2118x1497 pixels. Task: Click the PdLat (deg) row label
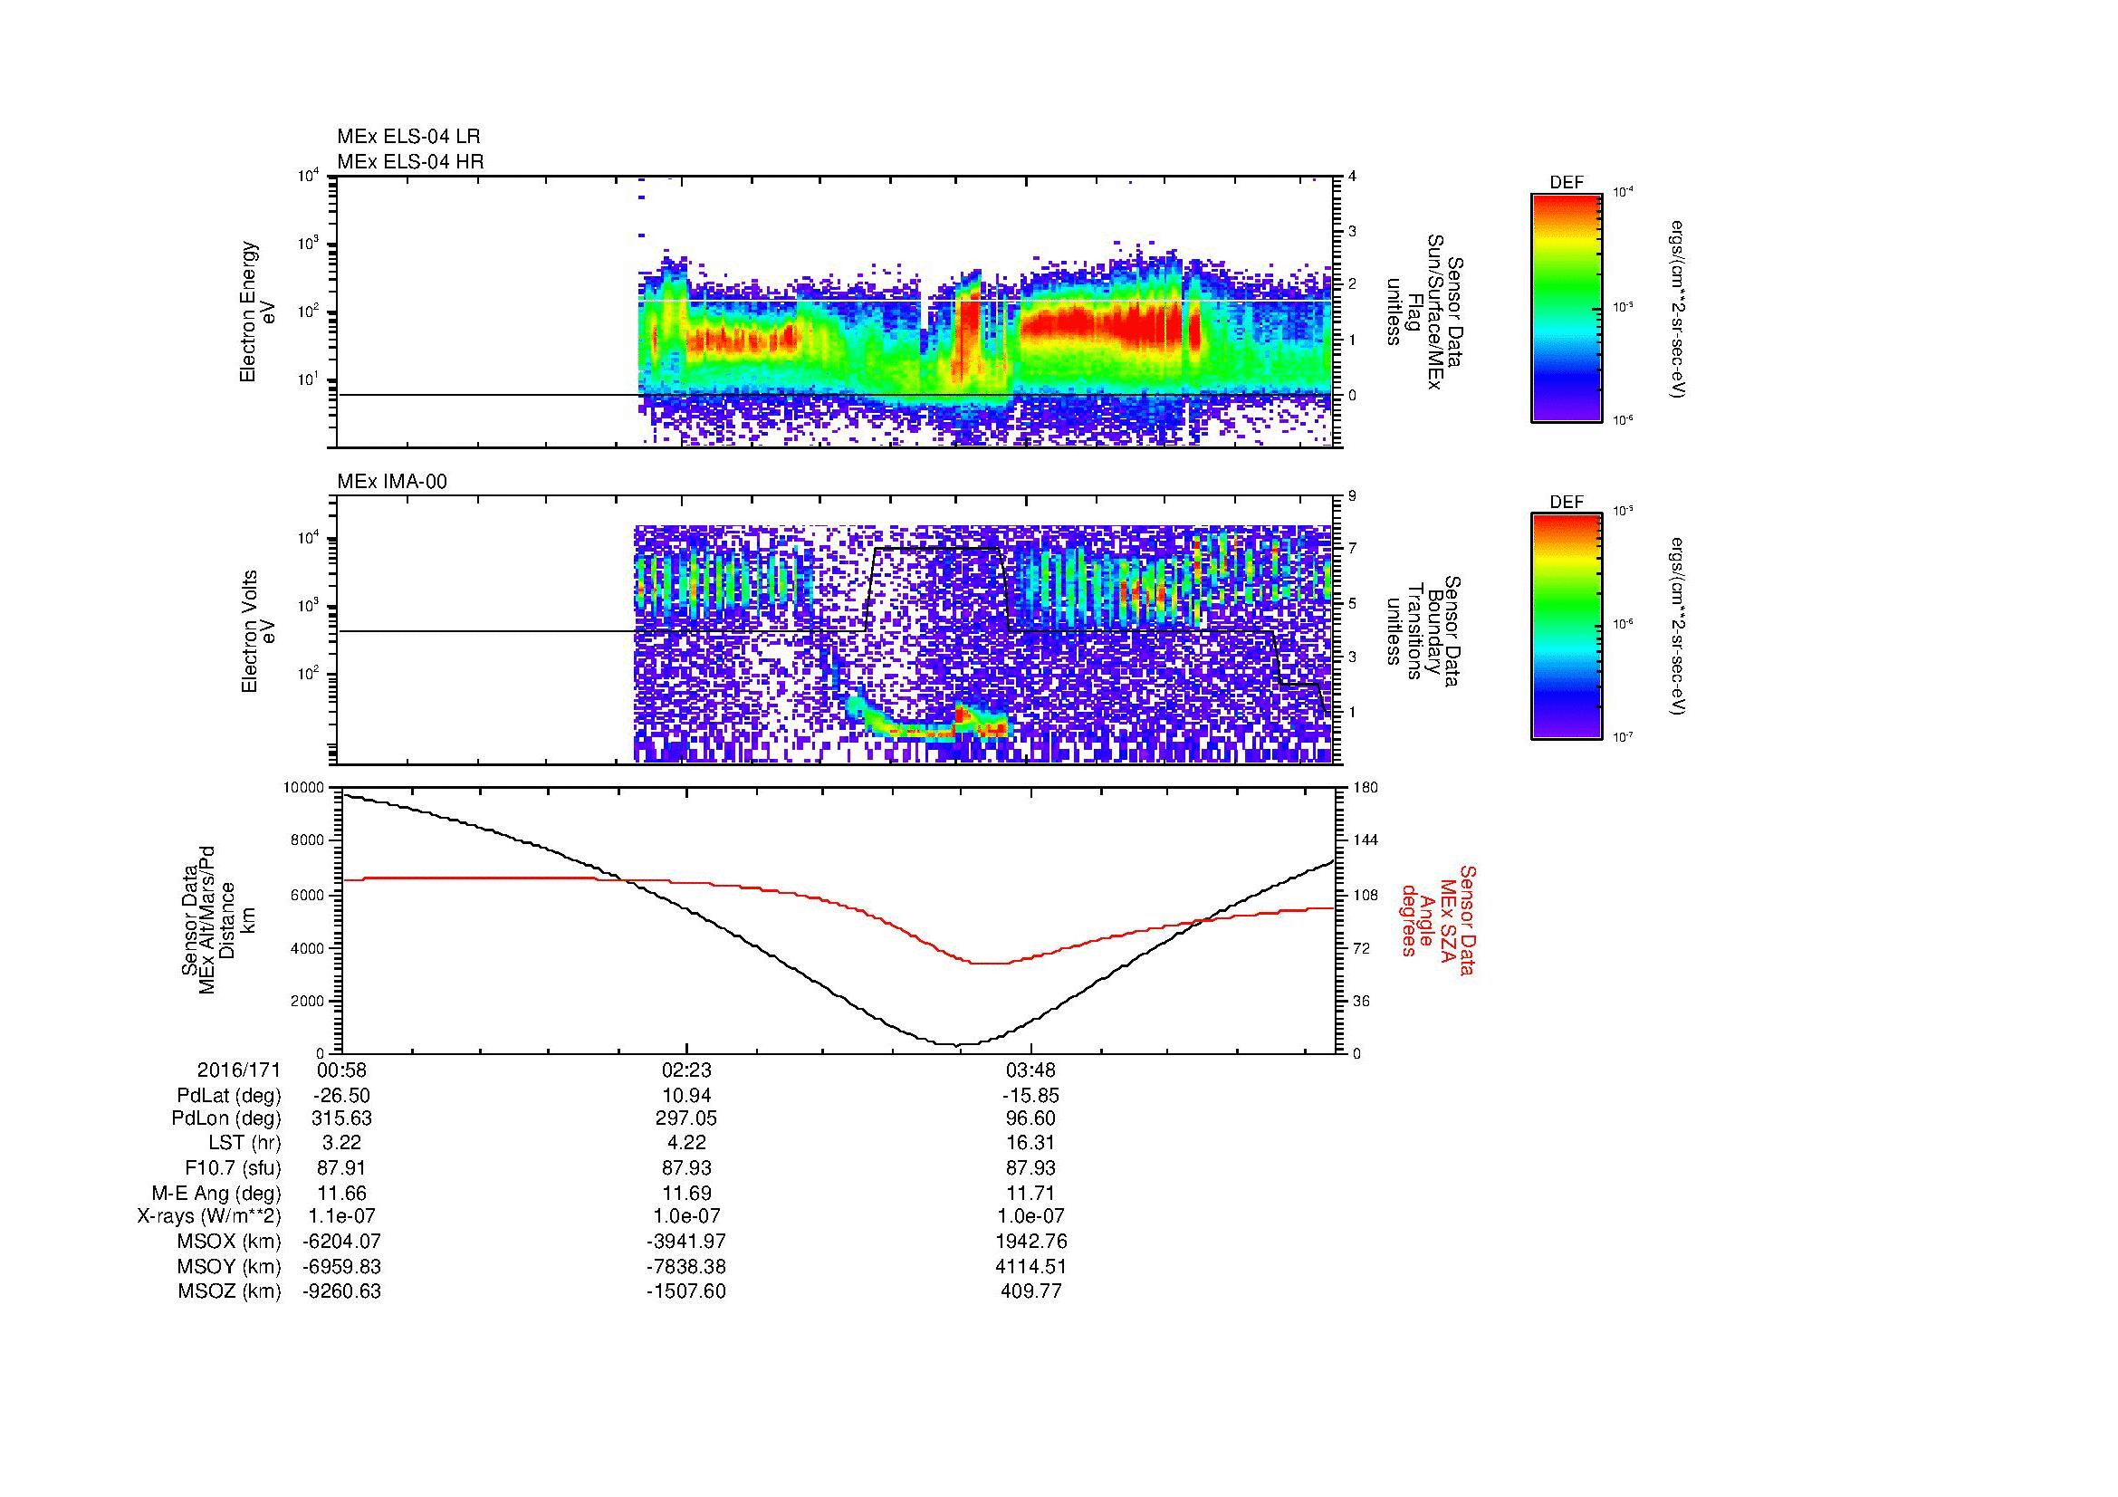click(229, 1096)
